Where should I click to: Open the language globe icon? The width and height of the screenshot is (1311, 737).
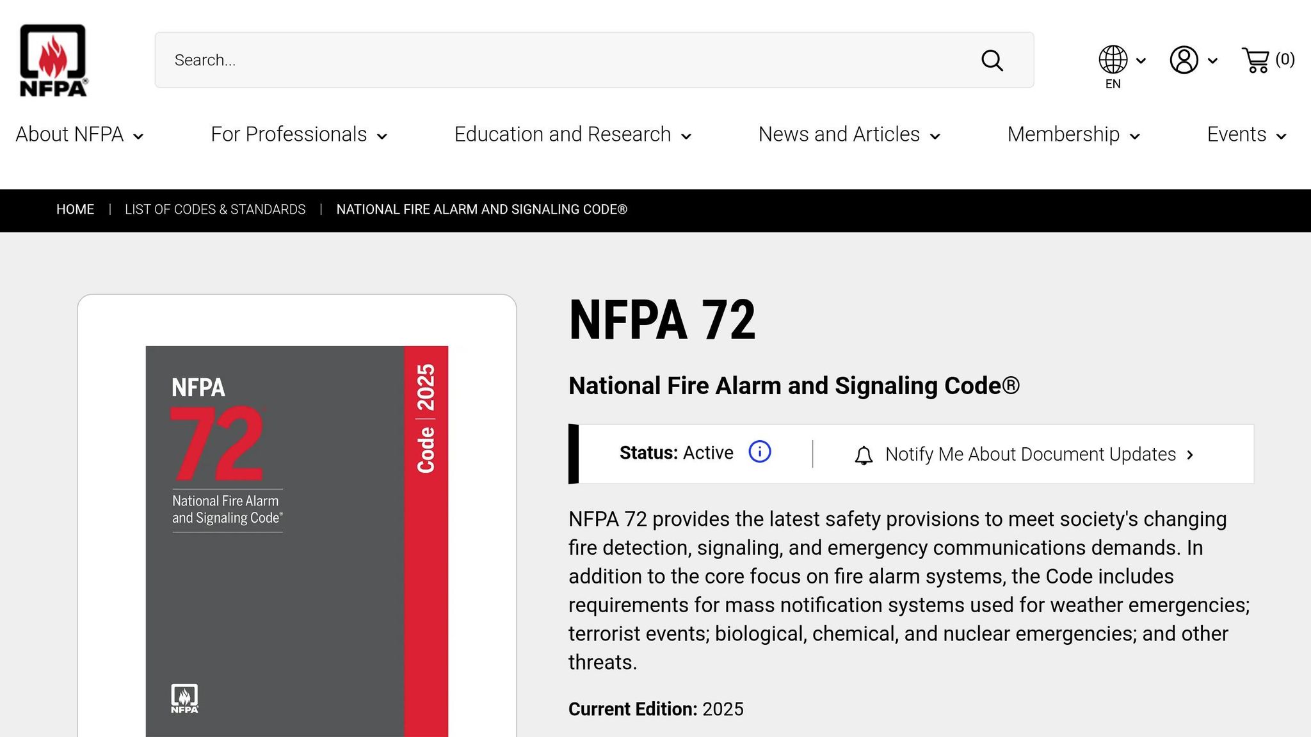[1113, 59]
